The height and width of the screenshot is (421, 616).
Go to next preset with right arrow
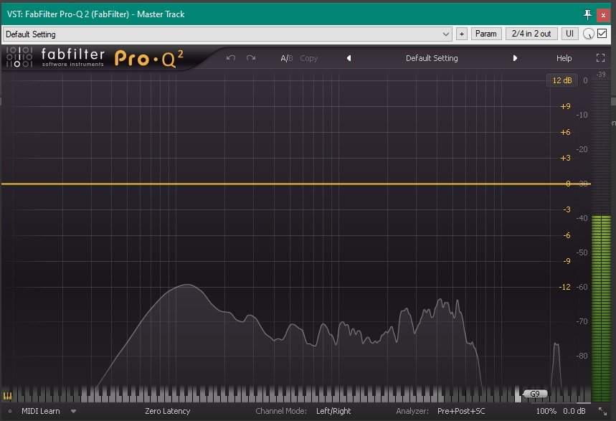pyautogui.click(x=515, y=58)
